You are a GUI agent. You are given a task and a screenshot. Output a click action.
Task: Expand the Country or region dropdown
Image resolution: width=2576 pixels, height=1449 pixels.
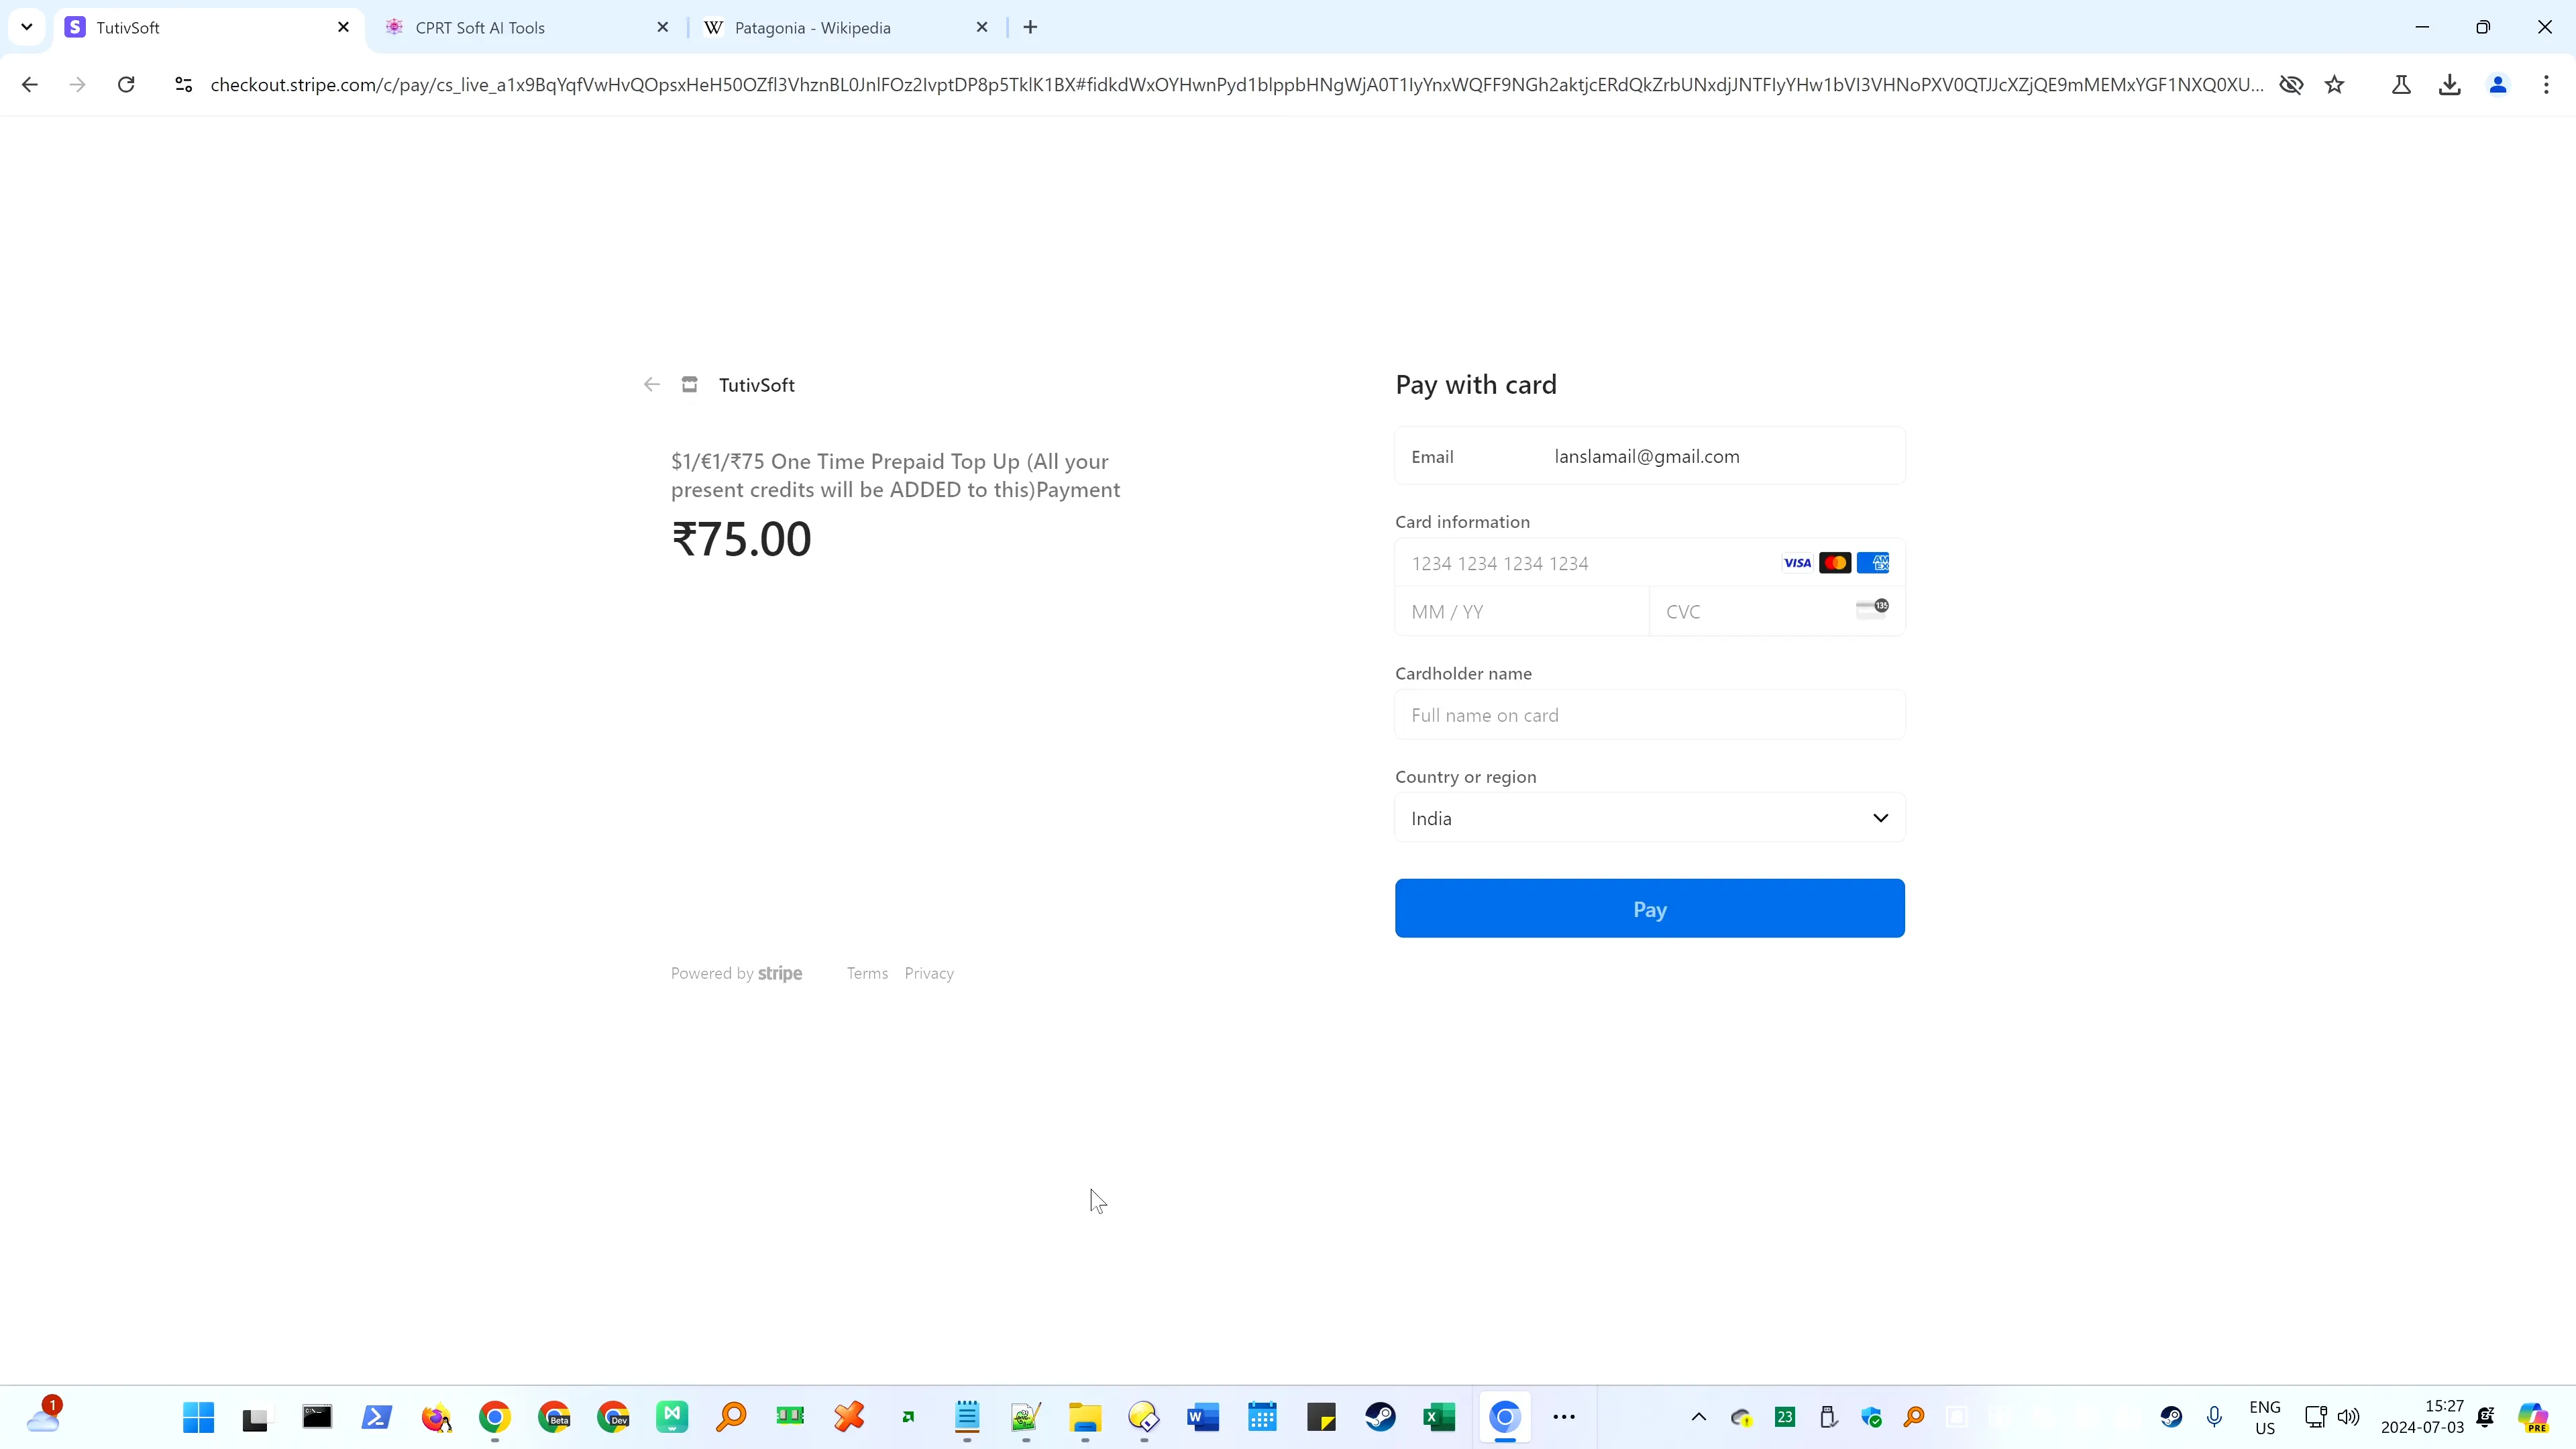tap(1649, 818)
